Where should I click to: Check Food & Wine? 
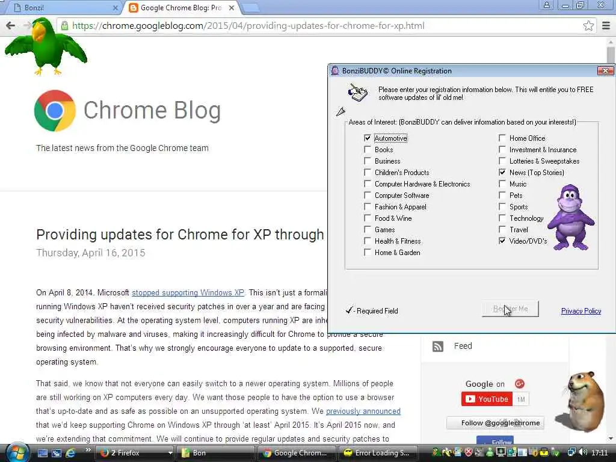[x=368, y=218]
